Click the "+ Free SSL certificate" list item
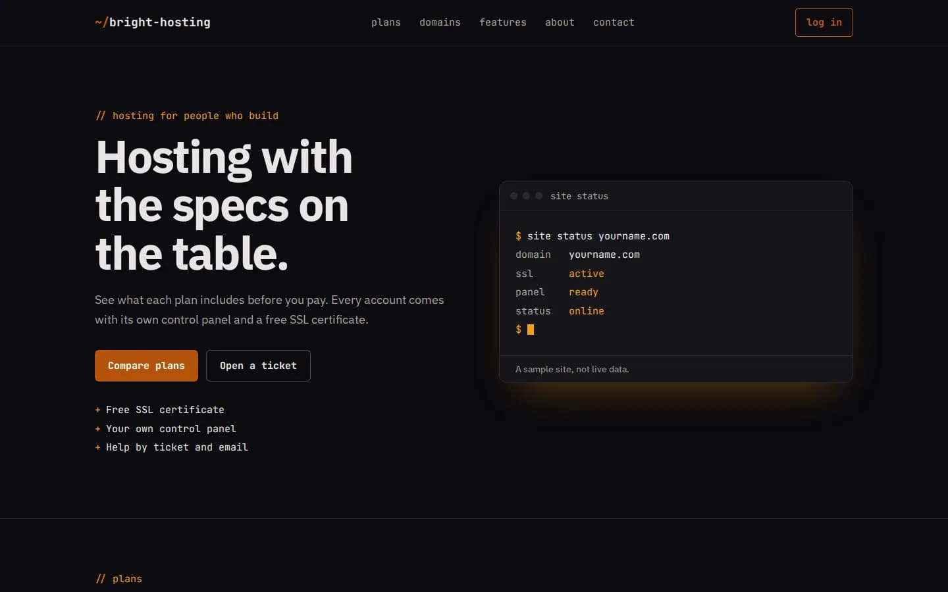Viewport: 948px width, 592px height. click(x=159, y=410)
